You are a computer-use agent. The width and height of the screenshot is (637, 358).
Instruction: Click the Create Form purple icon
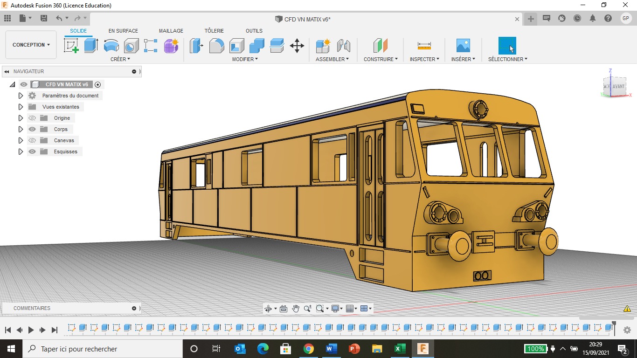[171, 46]
